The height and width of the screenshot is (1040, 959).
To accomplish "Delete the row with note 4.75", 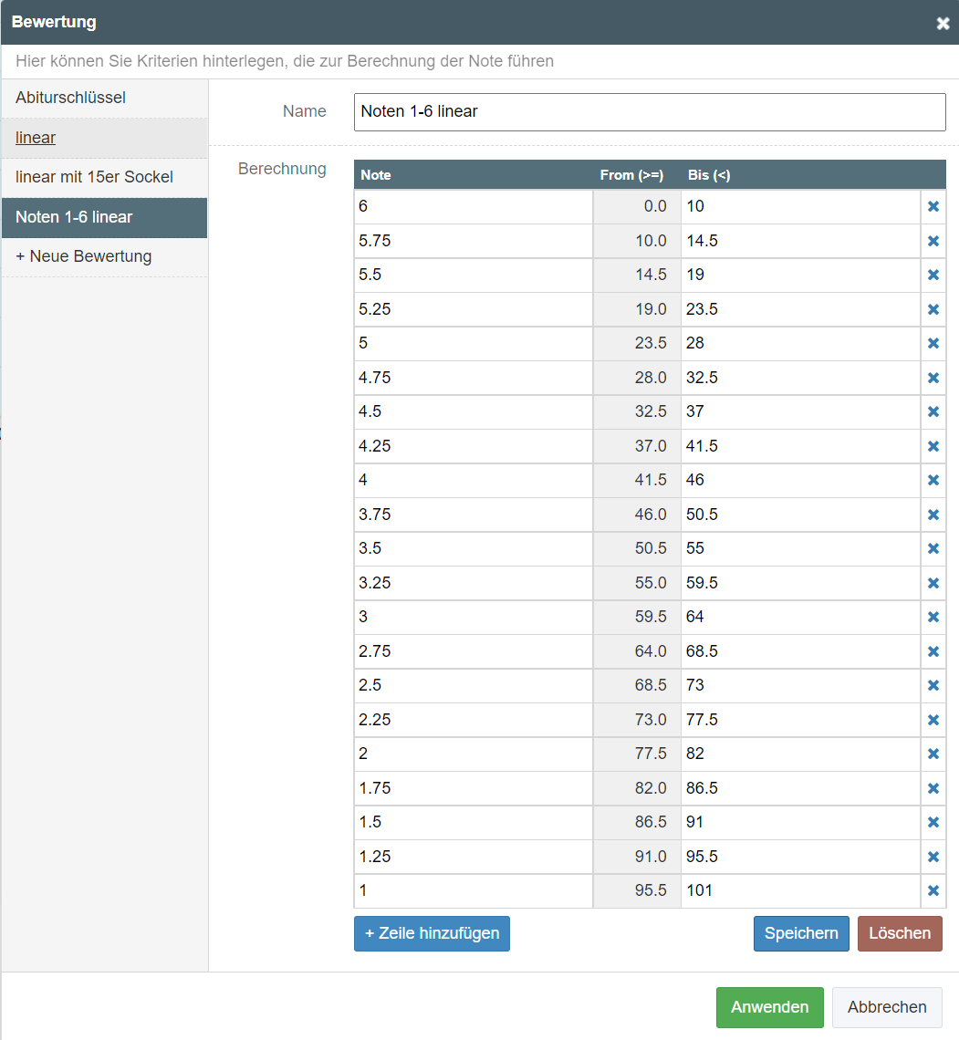I will (933, 378).
